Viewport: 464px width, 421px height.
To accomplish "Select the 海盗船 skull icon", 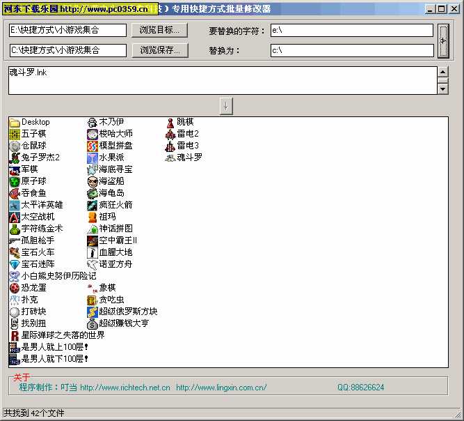I will coord(93,181).
